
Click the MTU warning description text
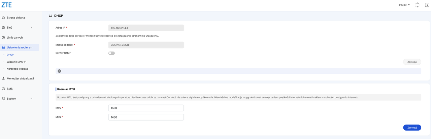click(x=208, y=97)
